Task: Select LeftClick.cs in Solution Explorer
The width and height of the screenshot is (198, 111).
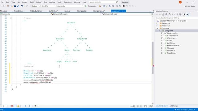Action: (x=171, y=43)
